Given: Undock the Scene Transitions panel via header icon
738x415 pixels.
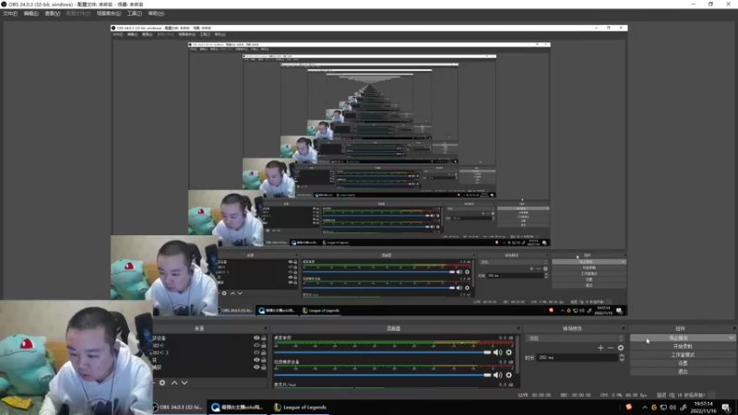Looking at the screenshot, I should click(624, 328).
